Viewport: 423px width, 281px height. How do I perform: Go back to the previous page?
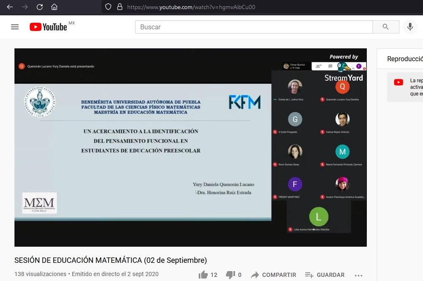10,7
